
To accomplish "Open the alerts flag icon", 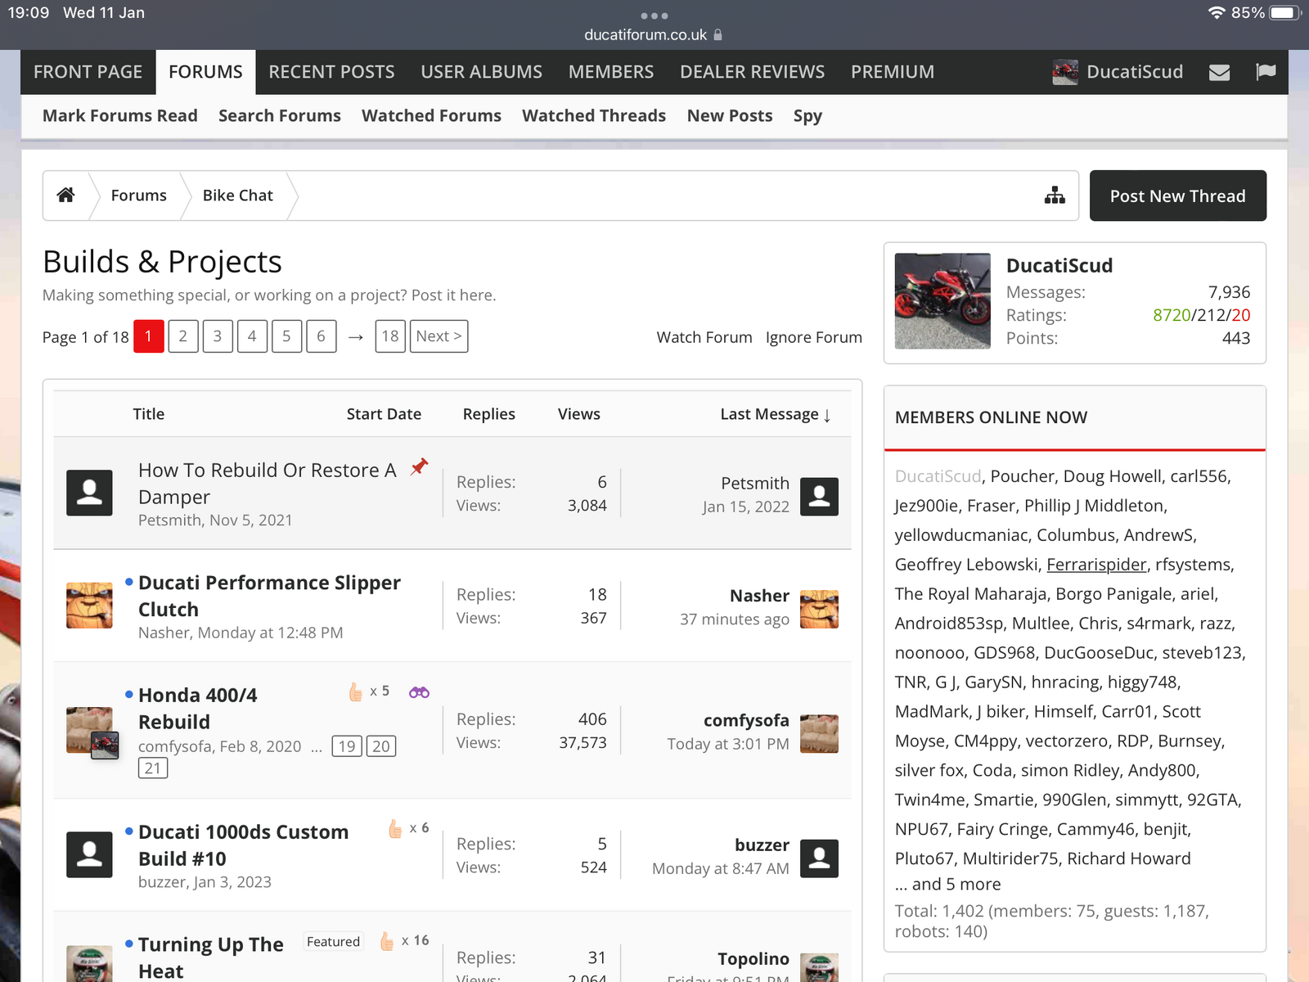I will (x=1266, y=72).
